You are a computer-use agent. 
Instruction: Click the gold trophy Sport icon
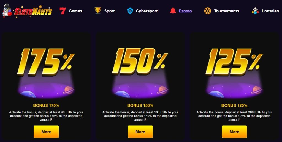98,11
